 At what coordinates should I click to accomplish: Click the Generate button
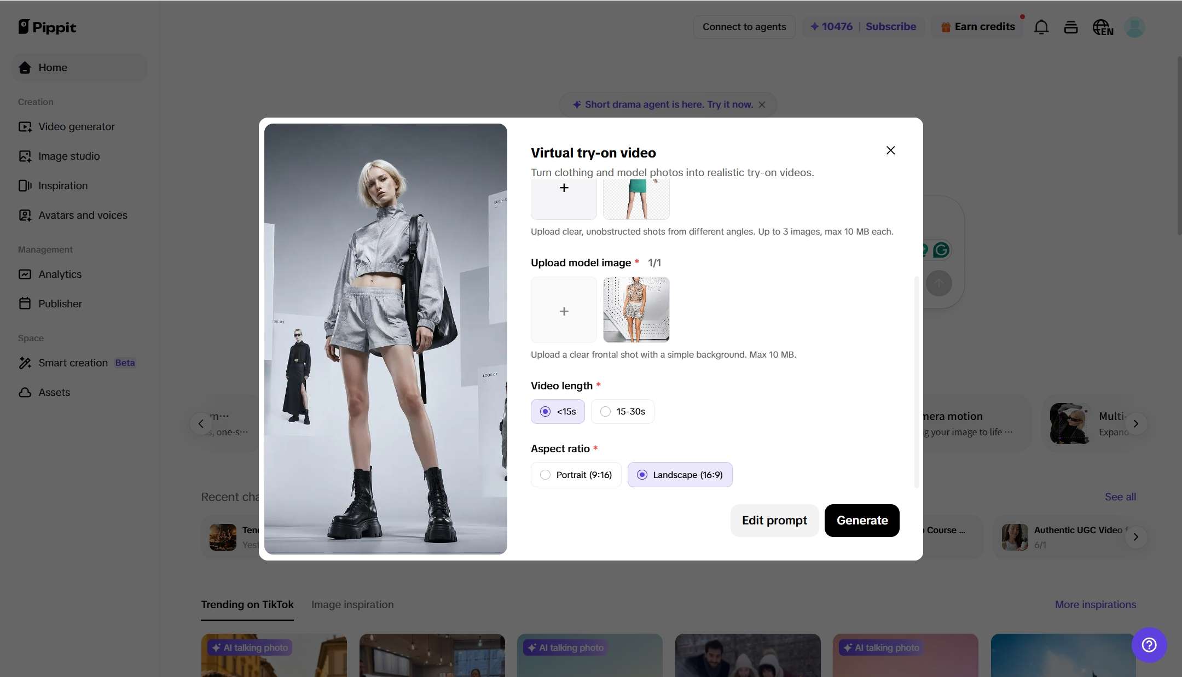[862, 521]
